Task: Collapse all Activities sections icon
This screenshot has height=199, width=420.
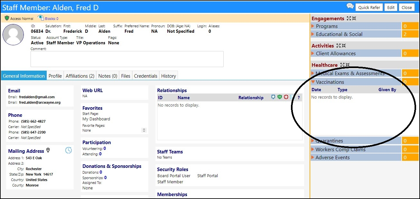Action: [343, 46]
